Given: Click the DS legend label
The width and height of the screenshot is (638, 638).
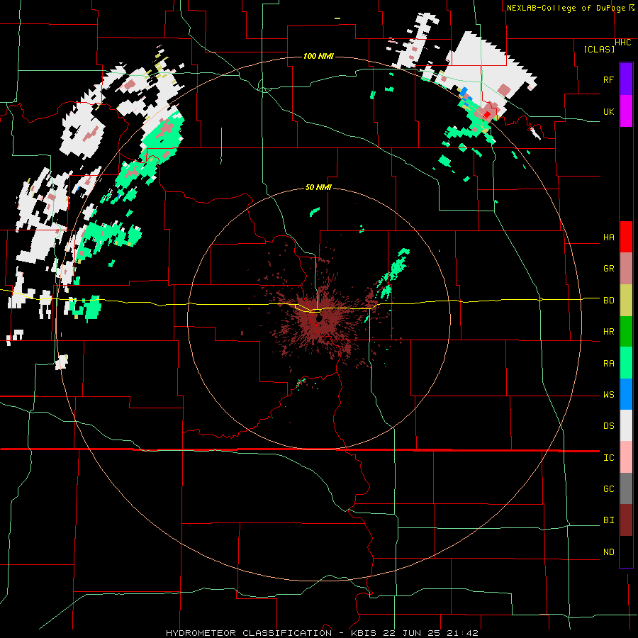Looking at the screenshot, I should coord(609,426).
